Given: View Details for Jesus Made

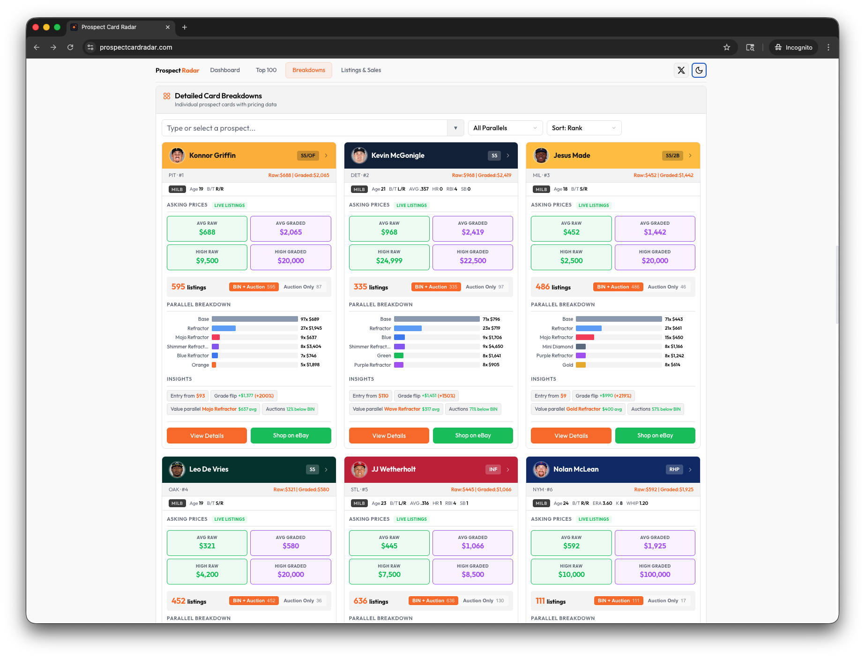Looking at the screenshot, I should click(571, 436).
